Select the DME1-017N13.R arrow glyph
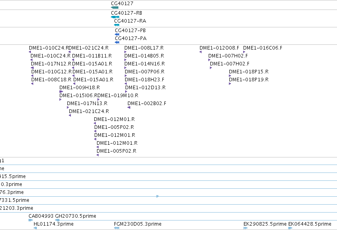337x230 pixels. (68, 107)
